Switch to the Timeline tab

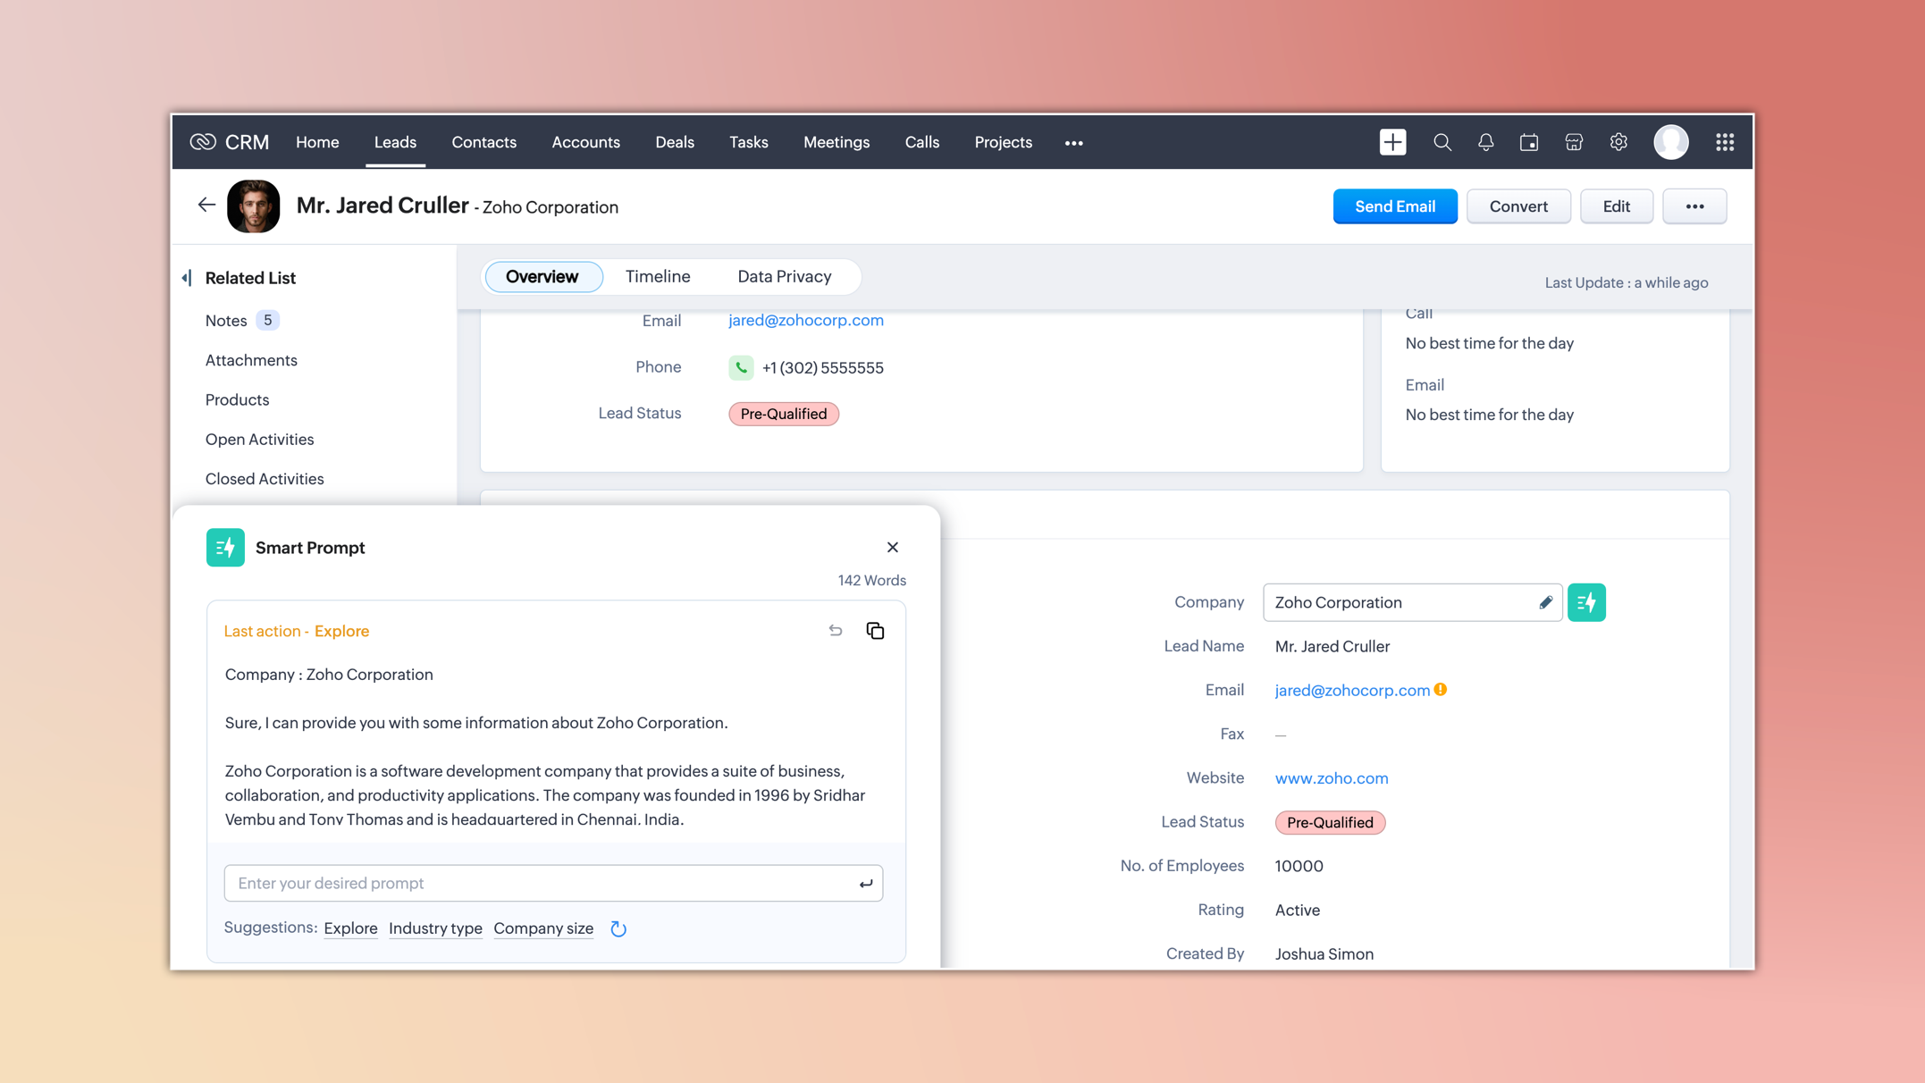(x=658, y=276)
